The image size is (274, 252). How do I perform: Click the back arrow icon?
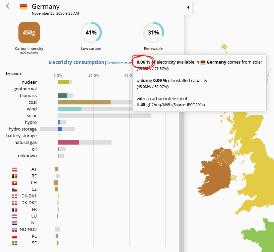[x=9, y=6]
